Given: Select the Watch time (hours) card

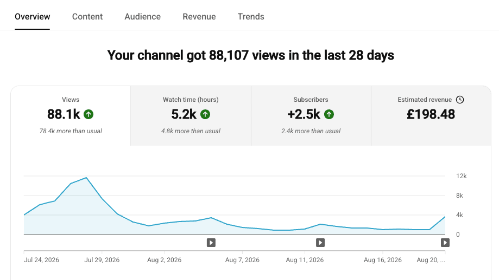Looking at the screenshot, I should [x=191, y=116].
